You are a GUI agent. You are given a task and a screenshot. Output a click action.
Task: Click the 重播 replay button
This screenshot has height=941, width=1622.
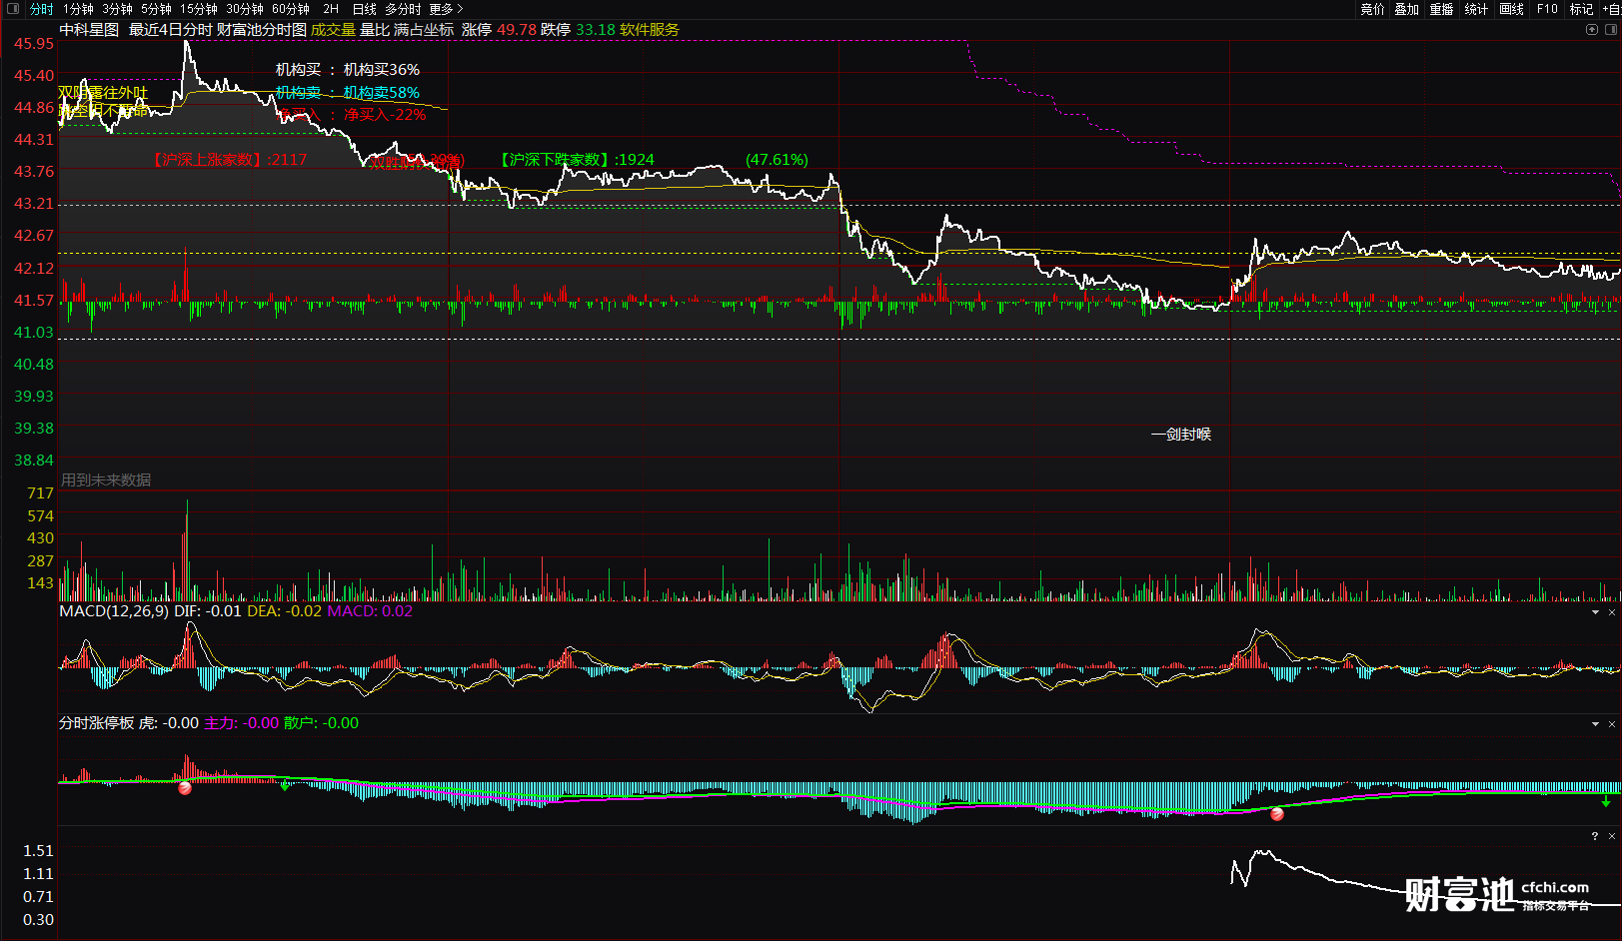coord(1441,9)
